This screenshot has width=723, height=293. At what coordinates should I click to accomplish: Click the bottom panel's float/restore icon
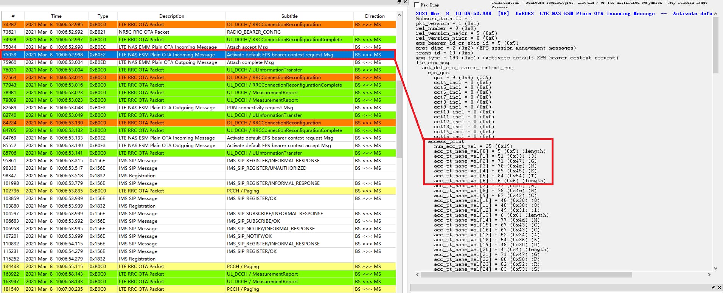pos(714,288)
